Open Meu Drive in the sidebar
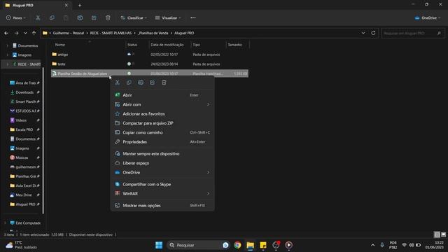448x252 pixels. point(24,195)
